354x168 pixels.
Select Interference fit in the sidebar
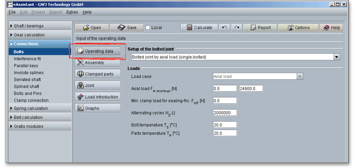coord(27,59)
